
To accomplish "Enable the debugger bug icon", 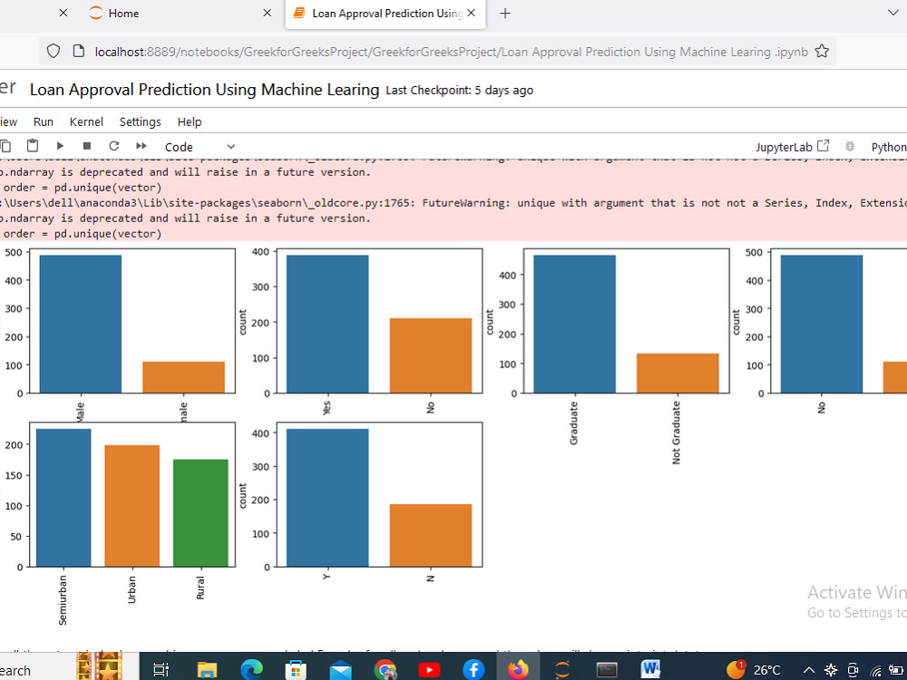I will (850, 145).
